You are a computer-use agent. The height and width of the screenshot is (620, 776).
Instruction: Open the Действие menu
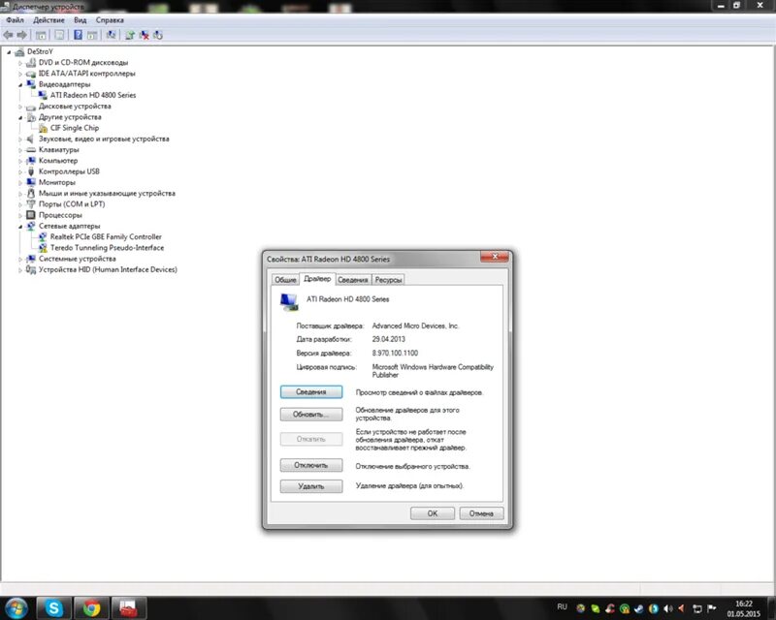point(48,20)
